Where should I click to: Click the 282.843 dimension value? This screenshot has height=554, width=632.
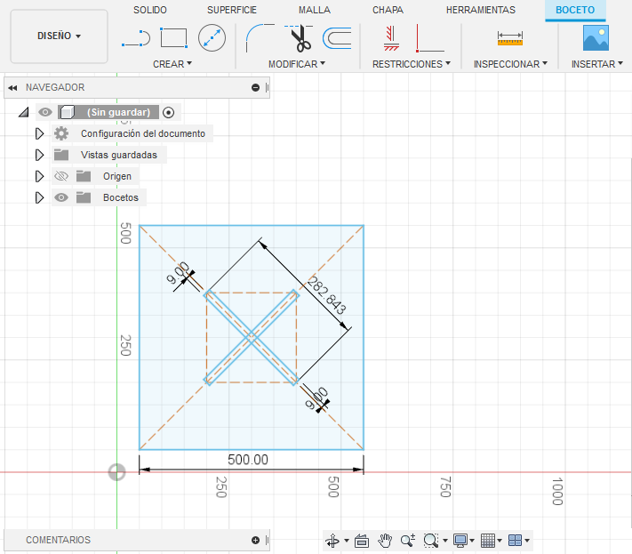(x=326, y=295)
